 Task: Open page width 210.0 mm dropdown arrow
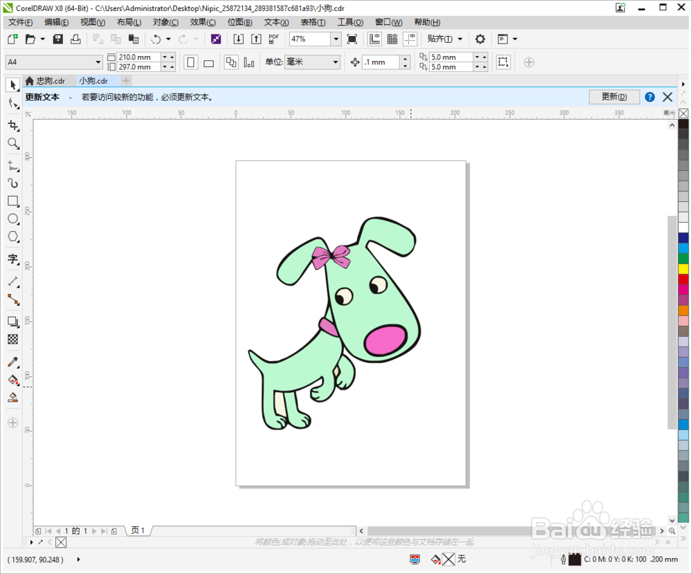(x=165, y=57)
